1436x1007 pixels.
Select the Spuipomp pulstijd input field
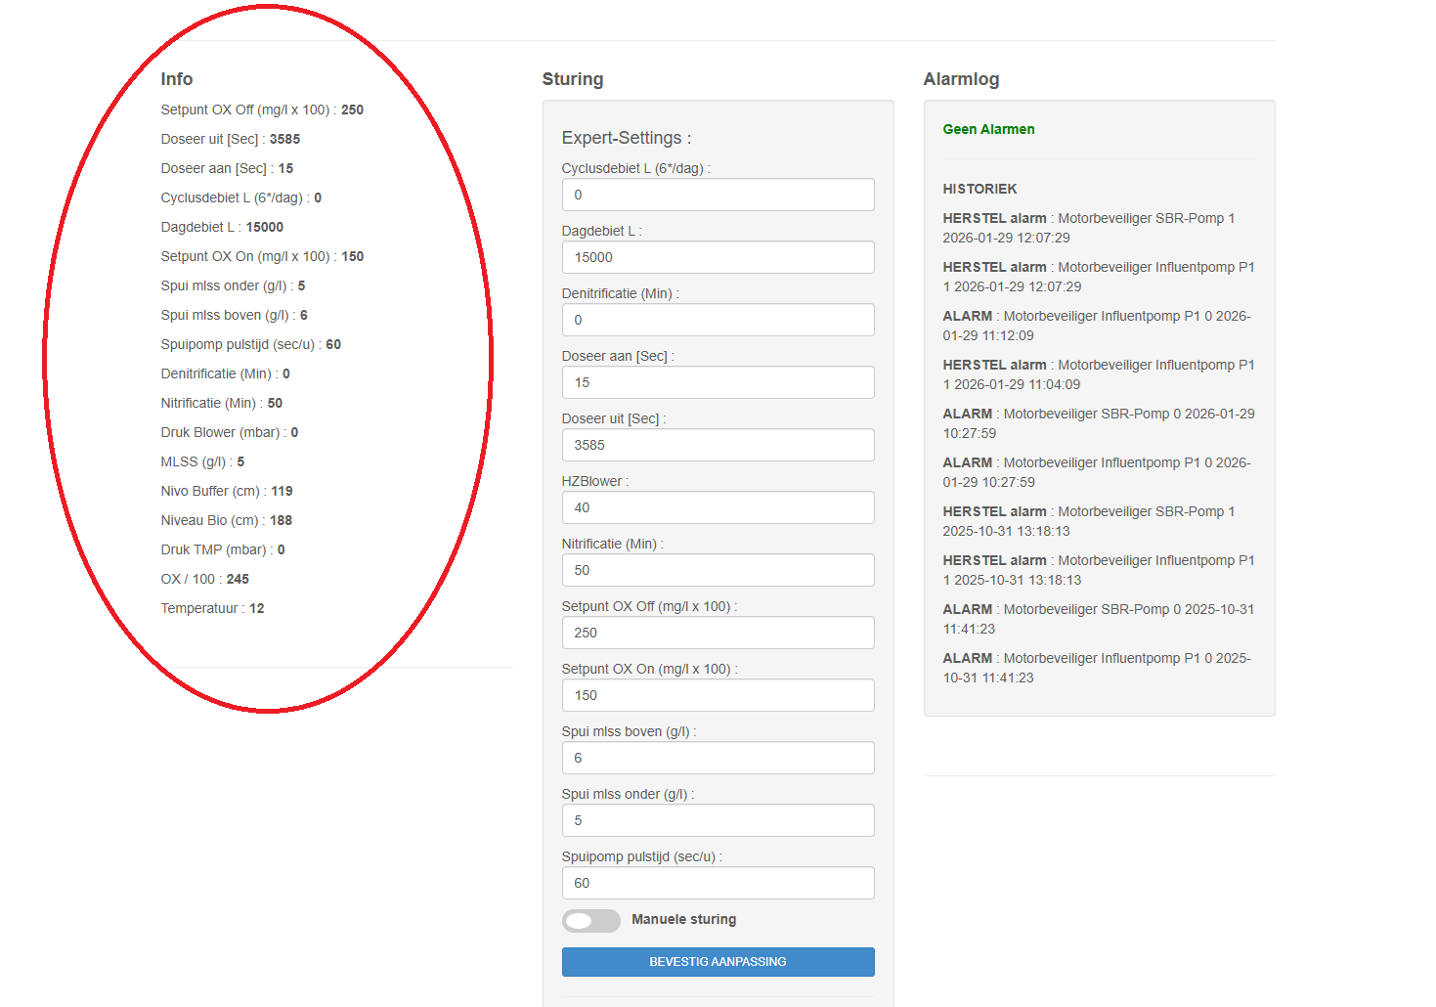(x=718, y=883)
